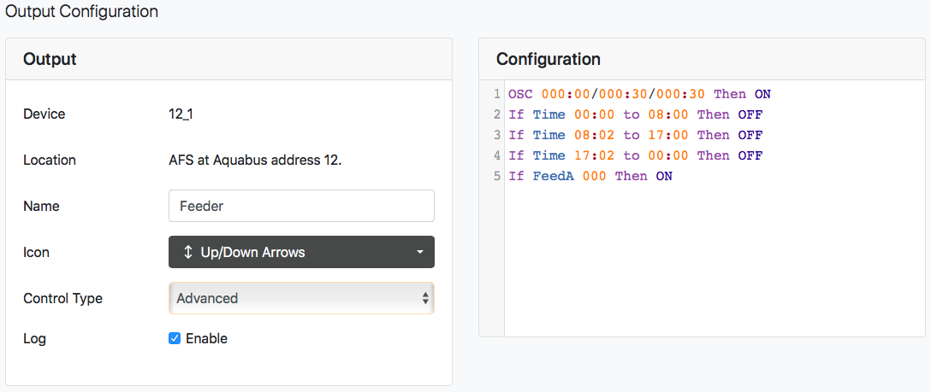Click the Output Configuration page title
Screen dimensions: 931x392
81,11
